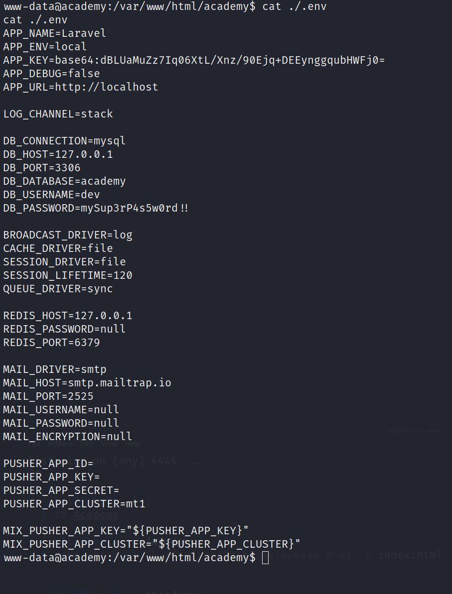The width and height of the screenshot is (452, 594).
Task: Click the DB_USERNAME=dev line
Action: [52, 195]
